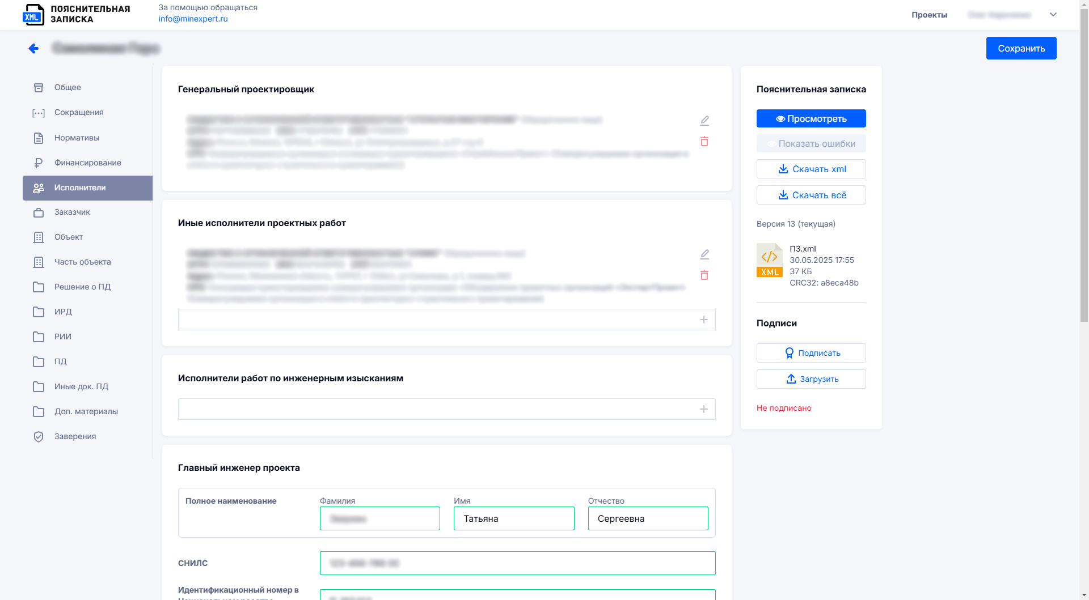Screen dimensions: 1089x600
Task: Click the Скачать всё button
Action: (x=811, y=195)
